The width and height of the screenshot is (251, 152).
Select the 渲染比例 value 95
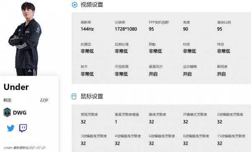click(220, 29)
